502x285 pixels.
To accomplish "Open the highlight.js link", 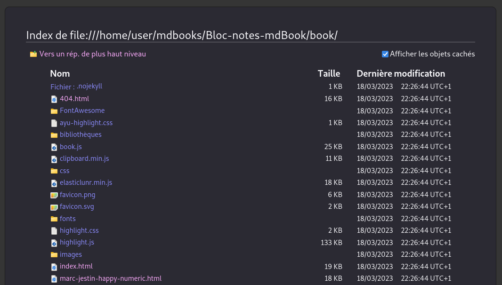I will tap(77, 243).
